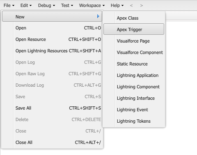Open the Test menu

point(67,5)
